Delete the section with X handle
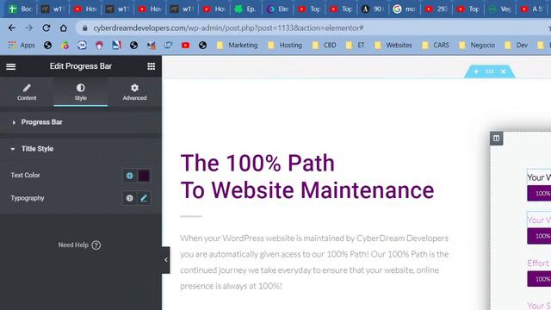551x310 pixels. click(503, 71)
